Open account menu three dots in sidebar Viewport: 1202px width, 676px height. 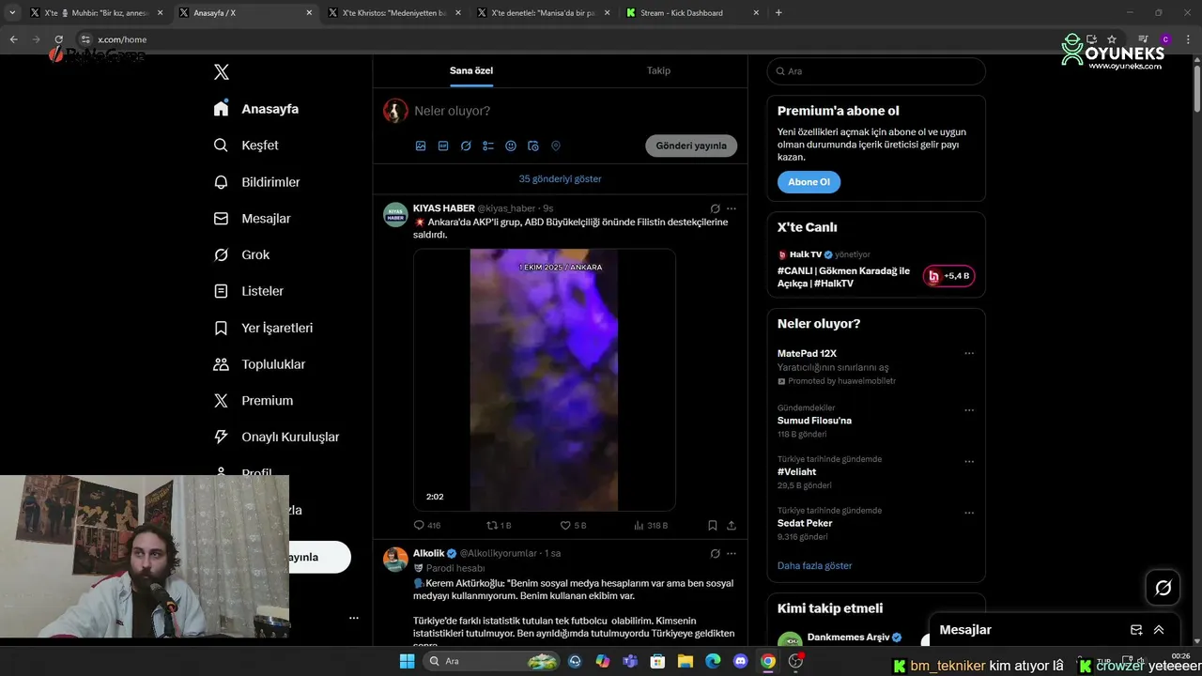tap(354, 618)
